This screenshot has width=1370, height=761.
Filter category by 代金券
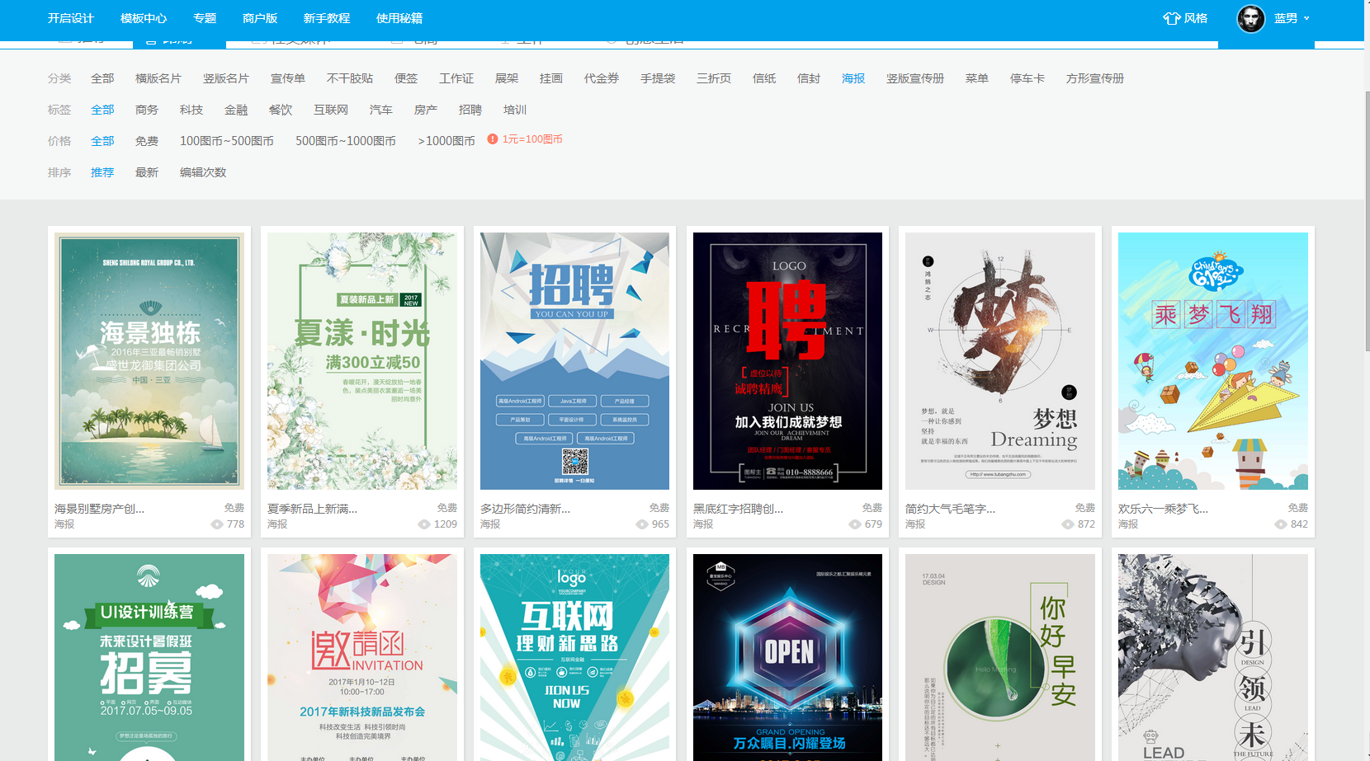click(x=602, y=78)
